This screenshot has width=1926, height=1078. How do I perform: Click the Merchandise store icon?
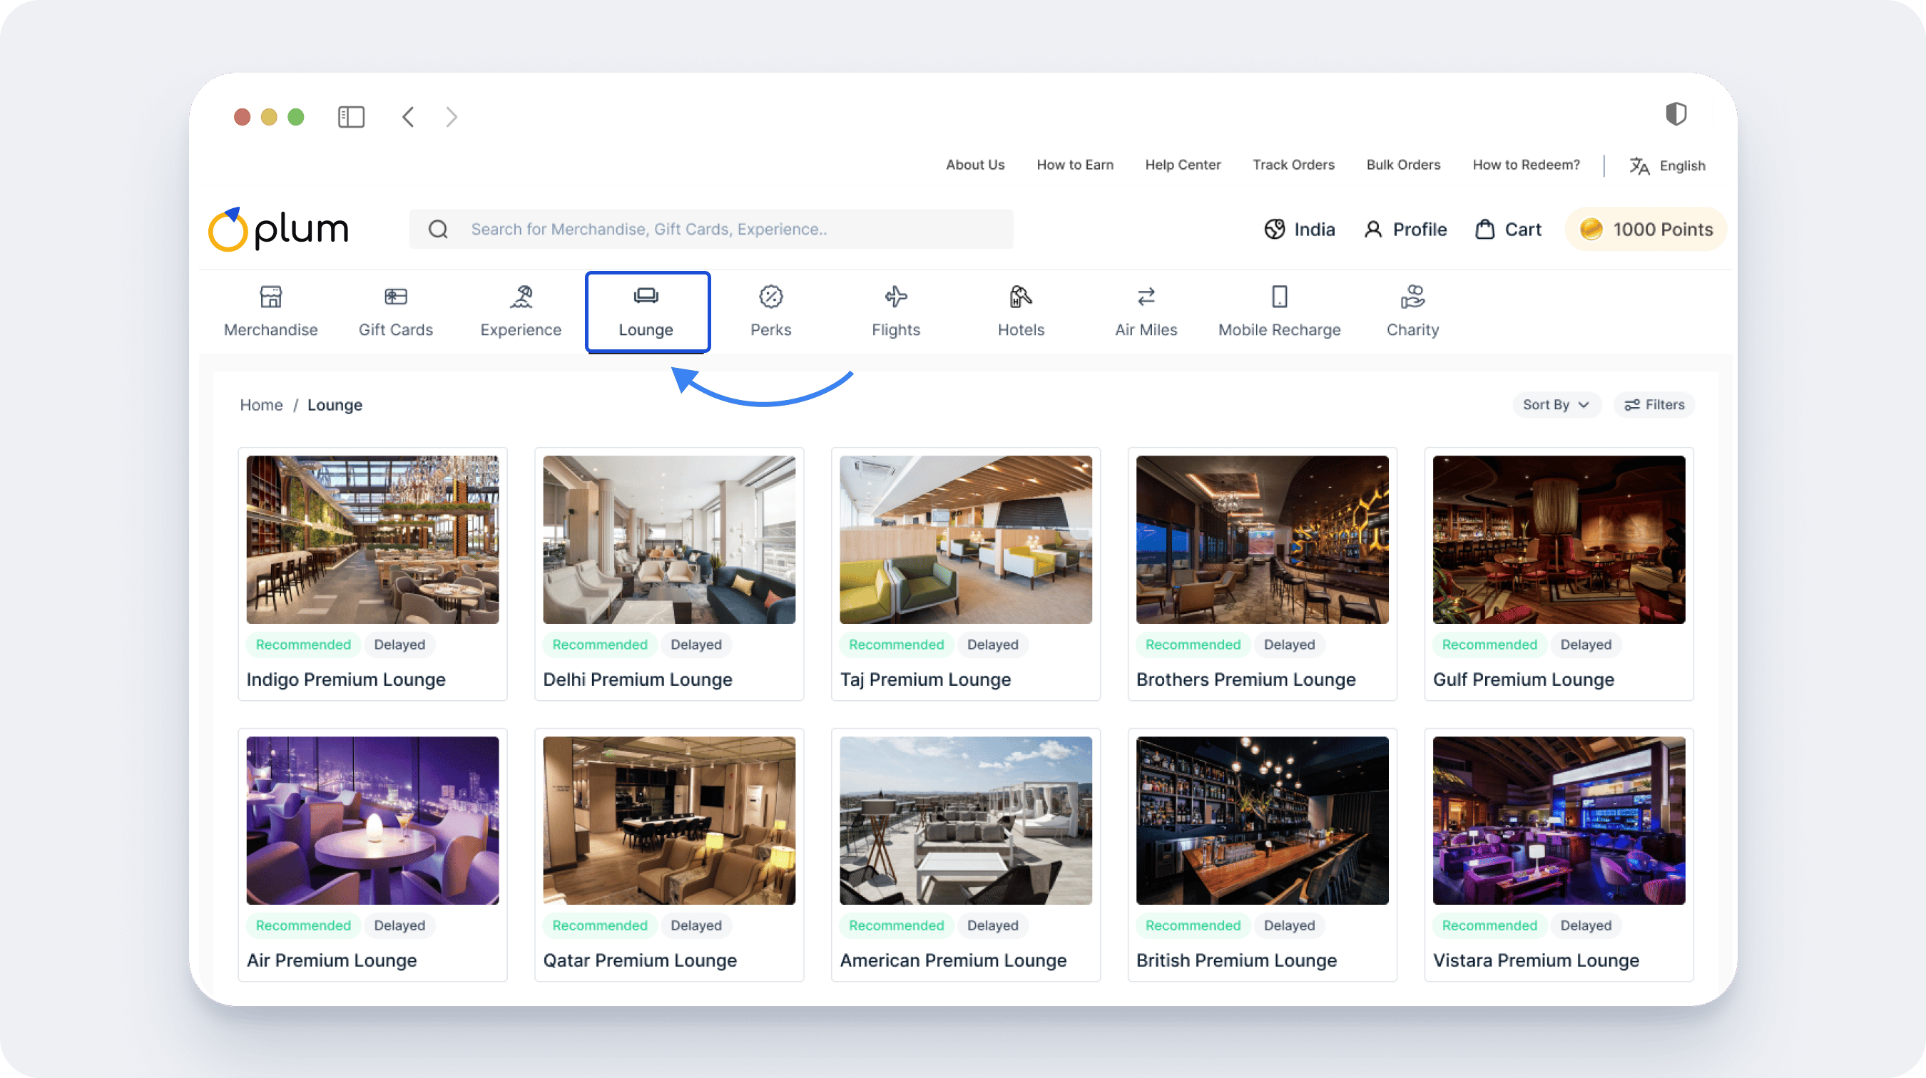pos(270,297)
